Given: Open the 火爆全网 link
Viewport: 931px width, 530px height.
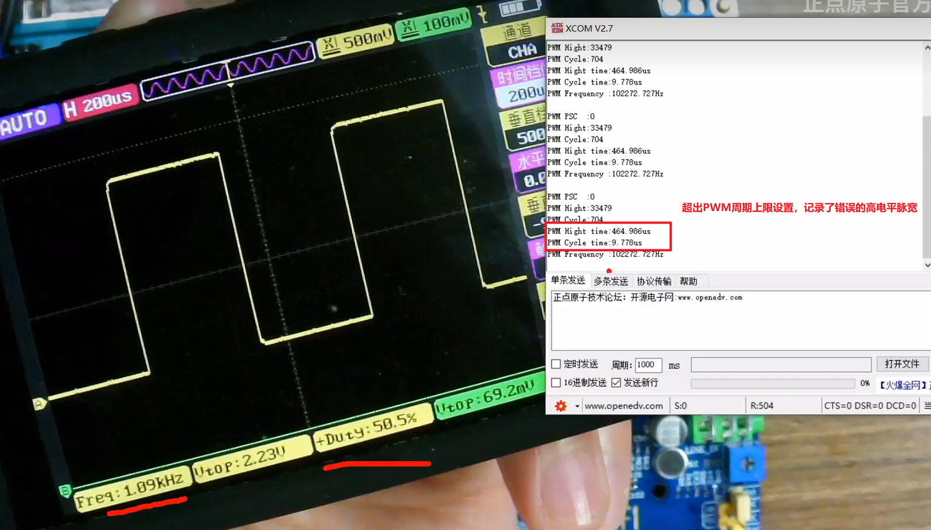Looking at the screenshot, I should (x=903, y=385).
